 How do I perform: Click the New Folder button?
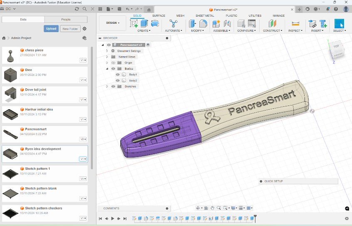pyautogui.click(x=70, y=29)
